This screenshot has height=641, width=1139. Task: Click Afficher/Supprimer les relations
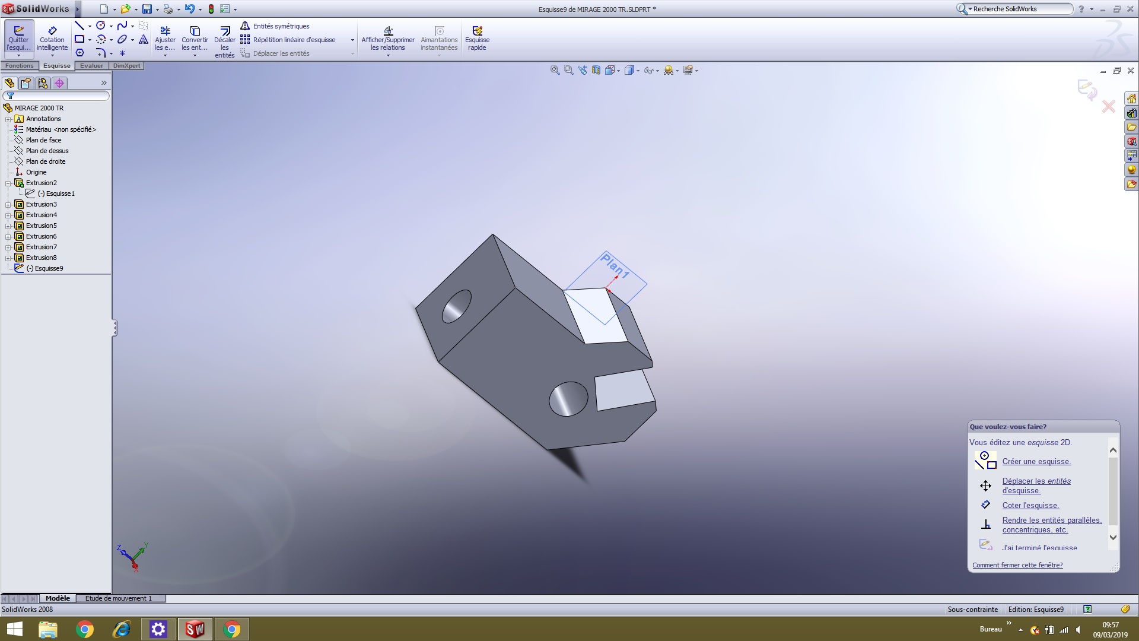388,38
